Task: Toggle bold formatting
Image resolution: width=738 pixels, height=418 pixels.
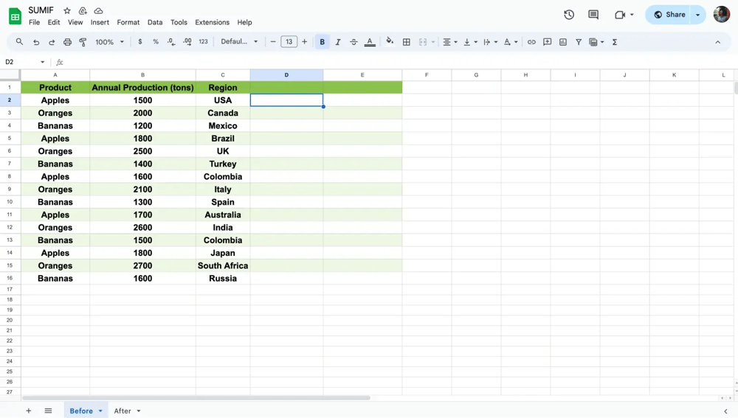Action: (323, 42)
